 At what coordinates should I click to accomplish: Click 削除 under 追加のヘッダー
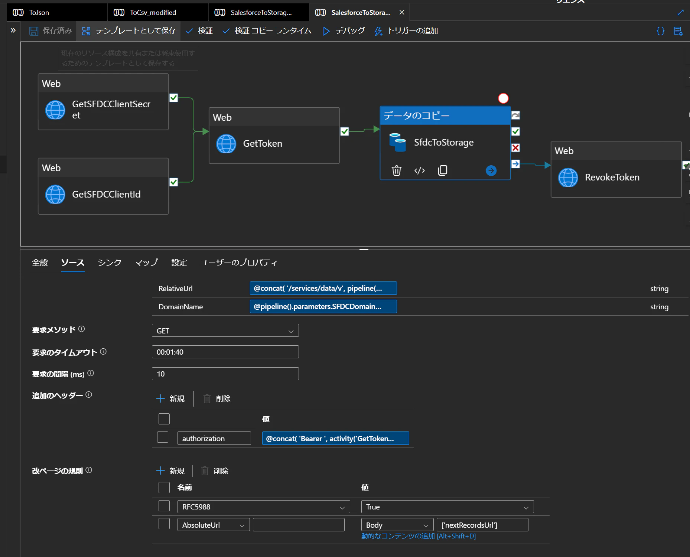[x=217, y=398]
